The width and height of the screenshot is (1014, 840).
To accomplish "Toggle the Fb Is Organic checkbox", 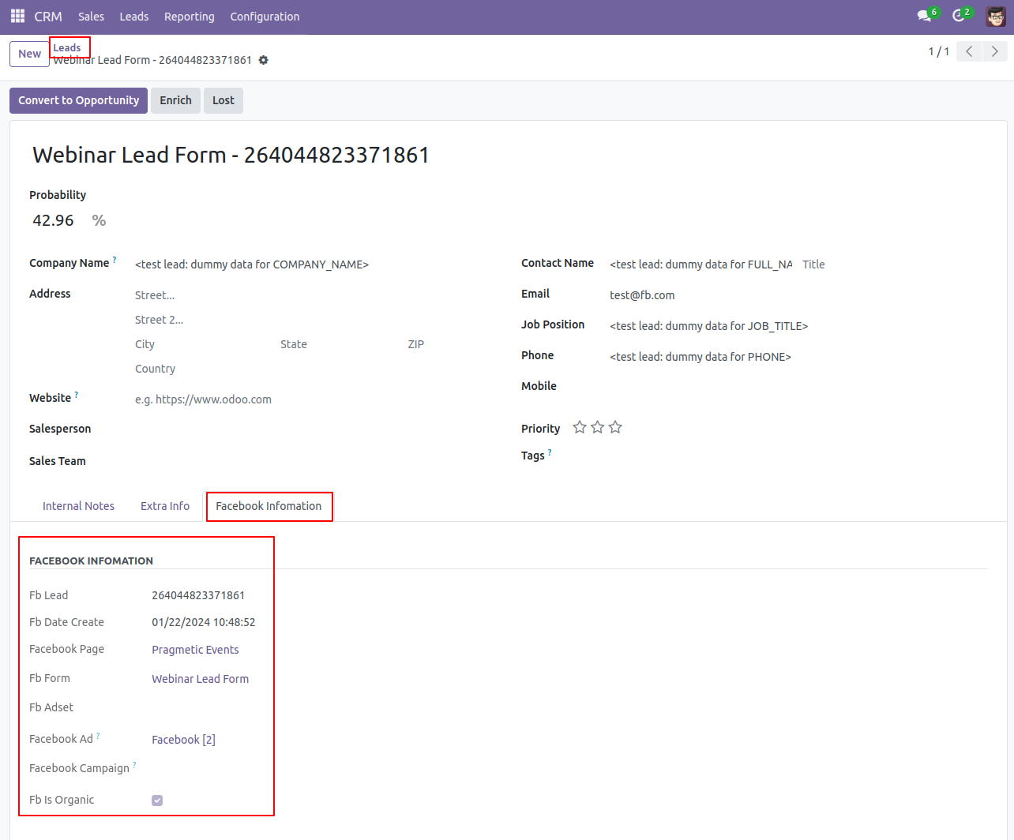I will coord(157,800).
